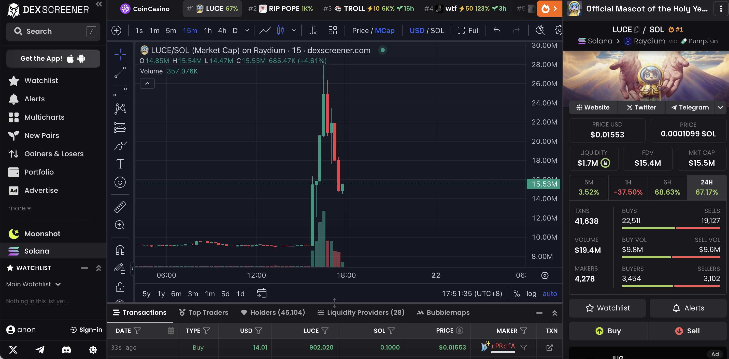This screenshot has width=729, height=359.
Task: Select the 6H price change tab
Action: point(667,188)
